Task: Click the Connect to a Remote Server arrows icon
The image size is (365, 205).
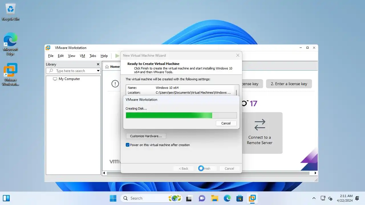Action: (x=259, y=125)
